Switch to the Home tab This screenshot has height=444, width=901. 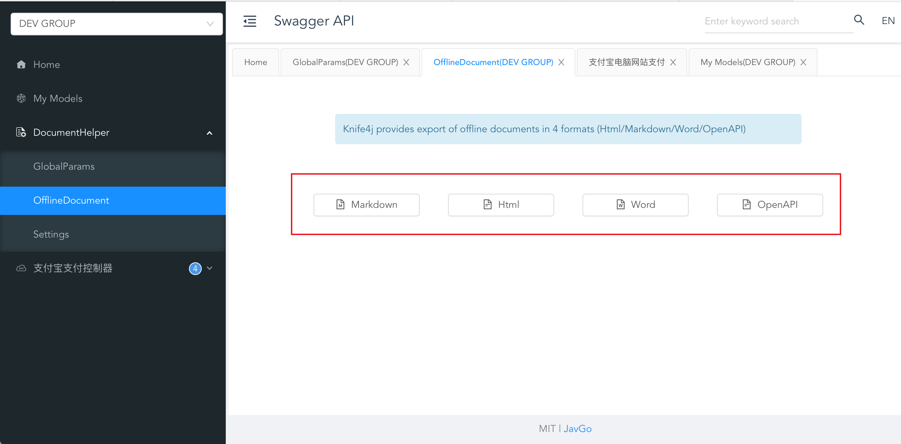pyautogui.click(x=255, y=62)
